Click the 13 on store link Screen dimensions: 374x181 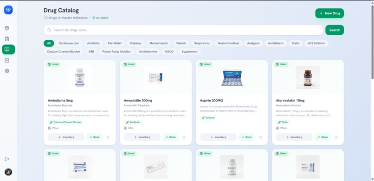coord(100,18)
